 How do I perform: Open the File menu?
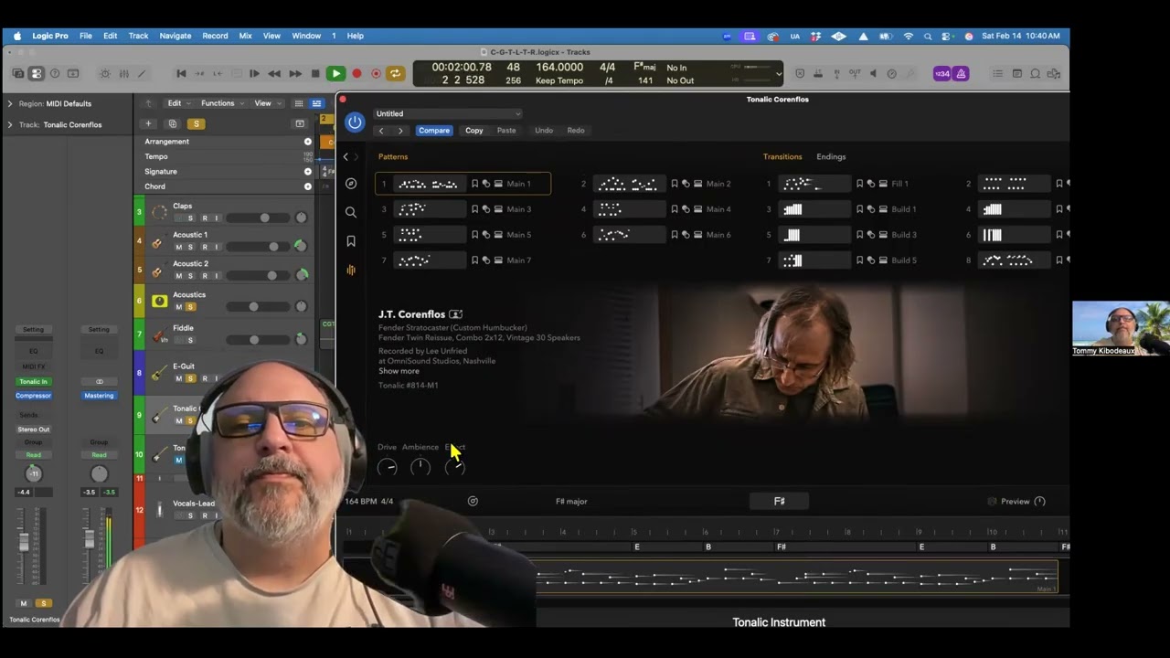(x=86, y=36)
